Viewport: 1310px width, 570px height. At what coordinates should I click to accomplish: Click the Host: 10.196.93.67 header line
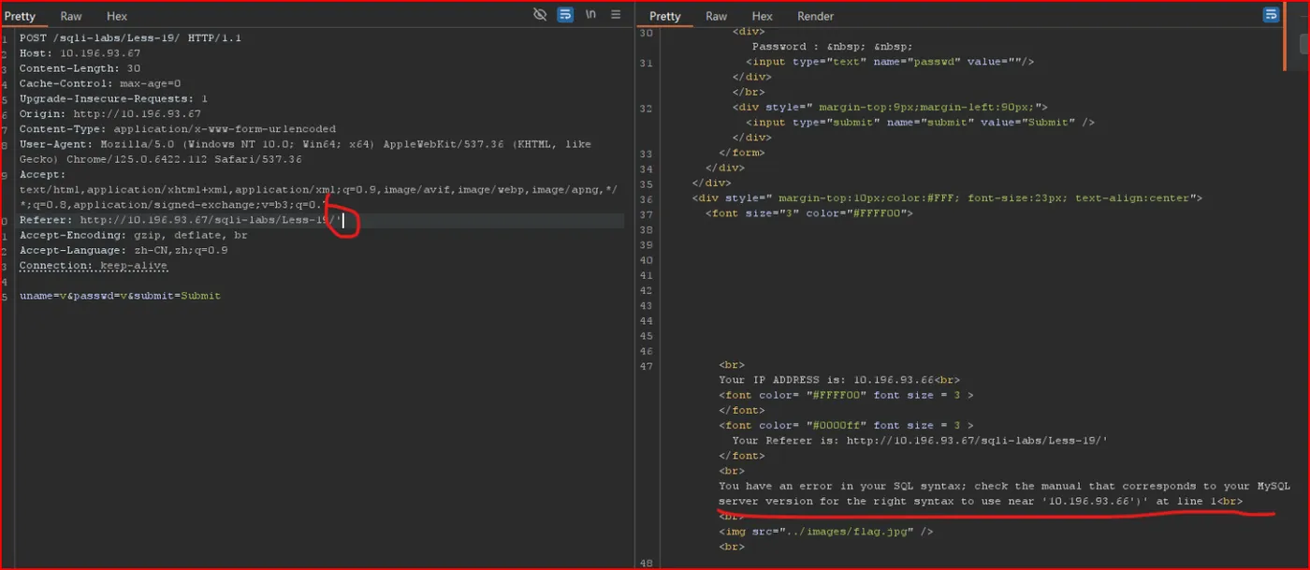pyautogui.click(x=80, y=53)
